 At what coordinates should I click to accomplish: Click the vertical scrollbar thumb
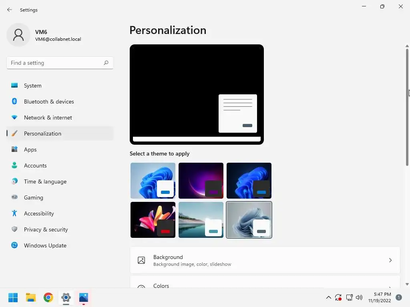[x=407, y=107]
